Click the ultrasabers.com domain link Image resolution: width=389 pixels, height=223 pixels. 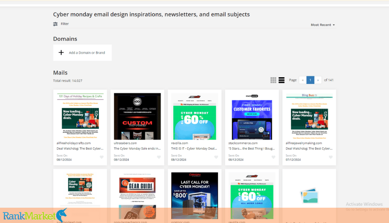[x=125, y=143]
